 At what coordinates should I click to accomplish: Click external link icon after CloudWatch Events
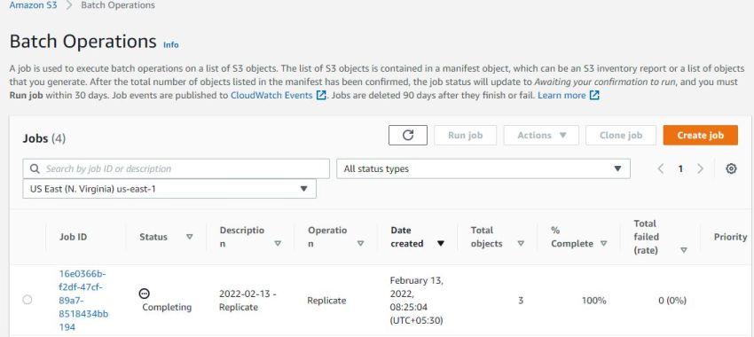321,95
